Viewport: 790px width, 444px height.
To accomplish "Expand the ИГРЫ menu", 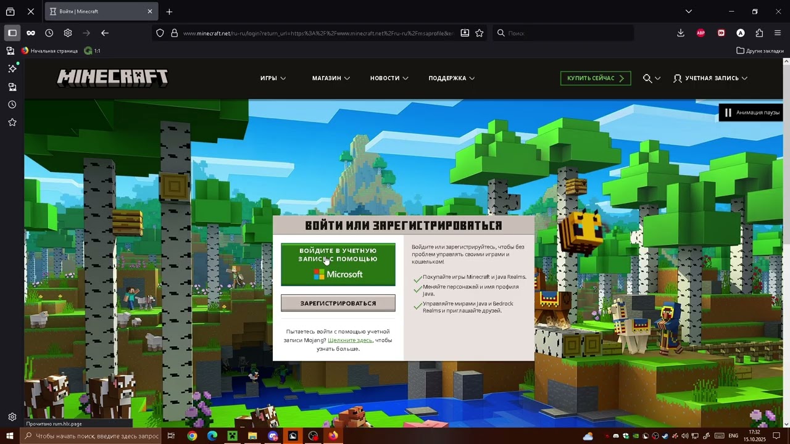I will pyautogui.click(x=273, y=78).
